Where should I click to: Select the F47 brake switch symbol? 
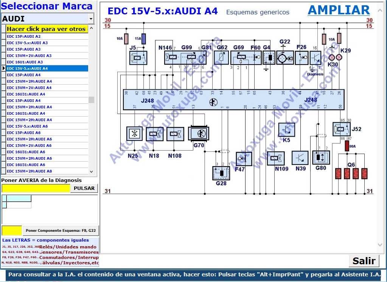pyautogui.click(x=244, y=159)
